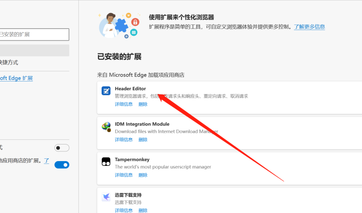Click the 迅雷下载支持 title text
Viewport: 362px width, 213px height.
click(x=128, y=195)
